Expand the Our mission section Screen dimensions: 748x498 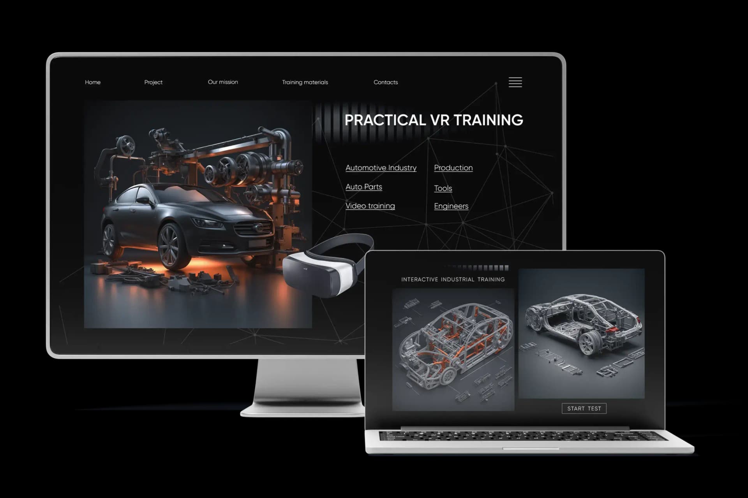(222, 82)
